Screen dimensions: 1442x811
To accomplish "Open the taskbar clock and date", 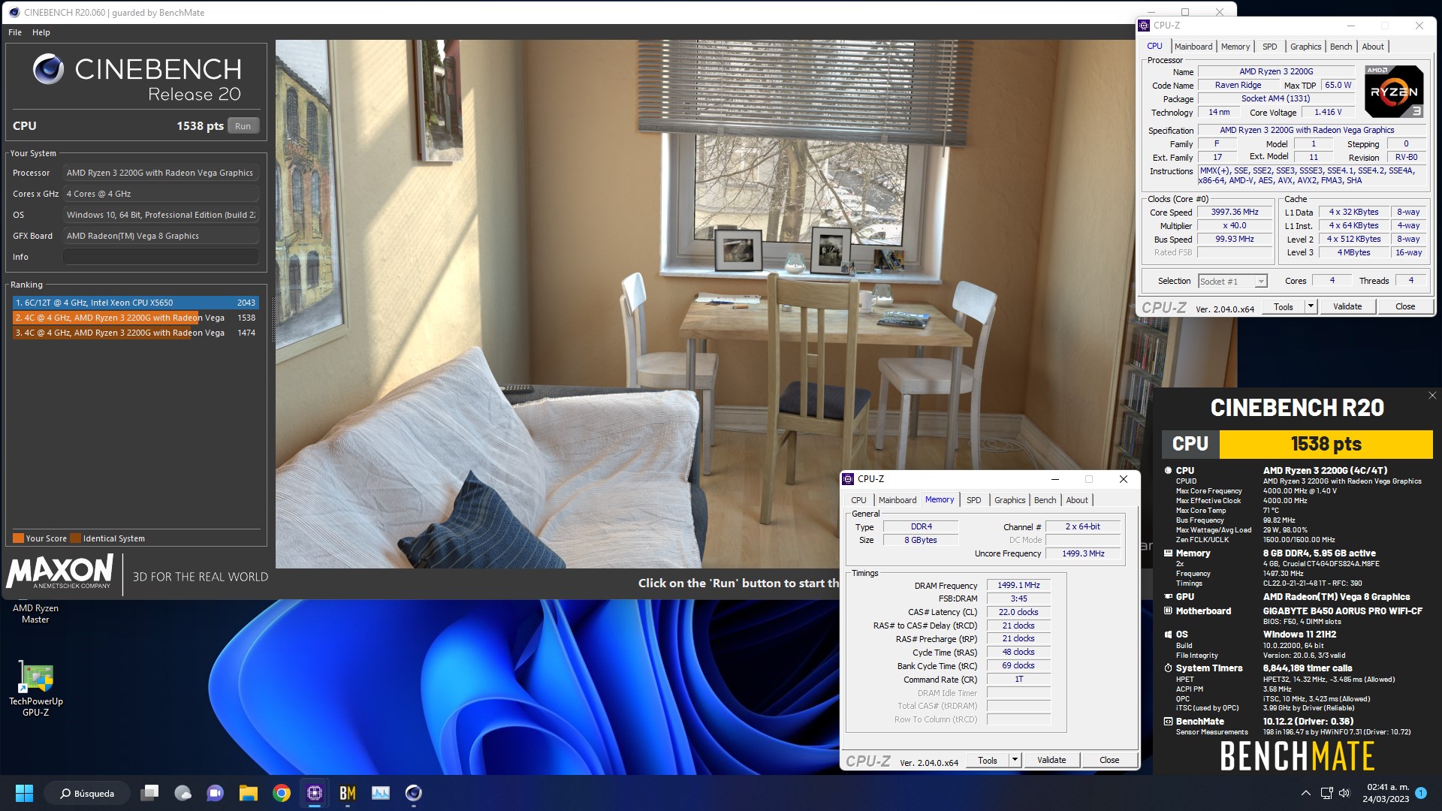I will 1386,793.
